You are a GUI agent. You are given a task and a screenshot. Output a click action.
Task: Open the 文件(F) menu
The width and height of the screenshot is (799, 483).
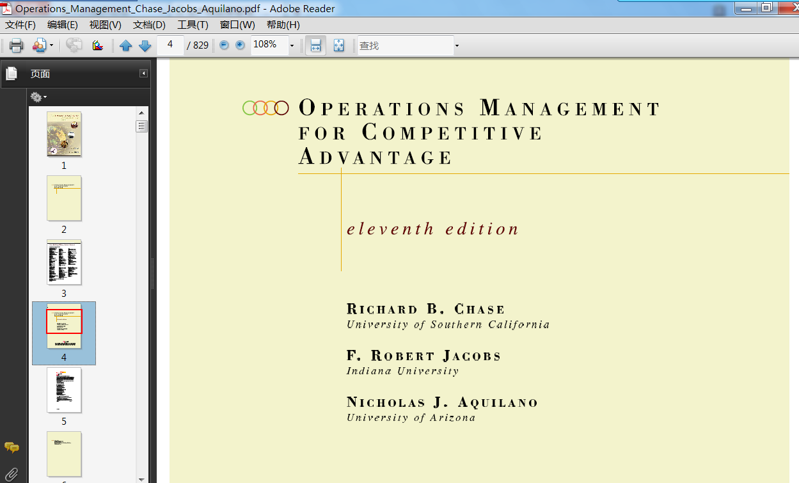(x=20, y=25)
